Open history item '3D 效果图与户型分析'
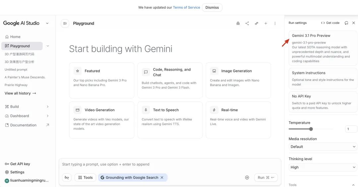358x187 pixels. [x=20, y=62]
